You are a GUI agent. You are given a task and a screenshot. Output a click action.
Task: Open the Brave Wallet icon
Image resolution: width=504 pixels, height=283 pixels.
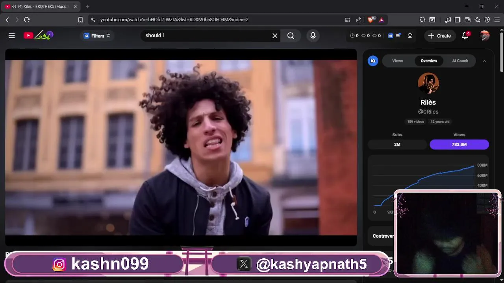(x=468, y=20)
